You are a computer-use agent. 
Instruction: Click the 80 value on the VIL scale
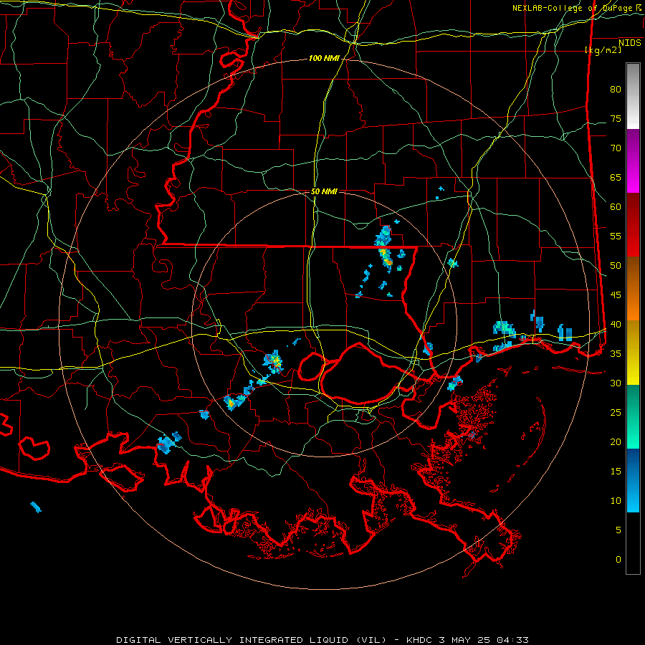click(x=616, y=90)
